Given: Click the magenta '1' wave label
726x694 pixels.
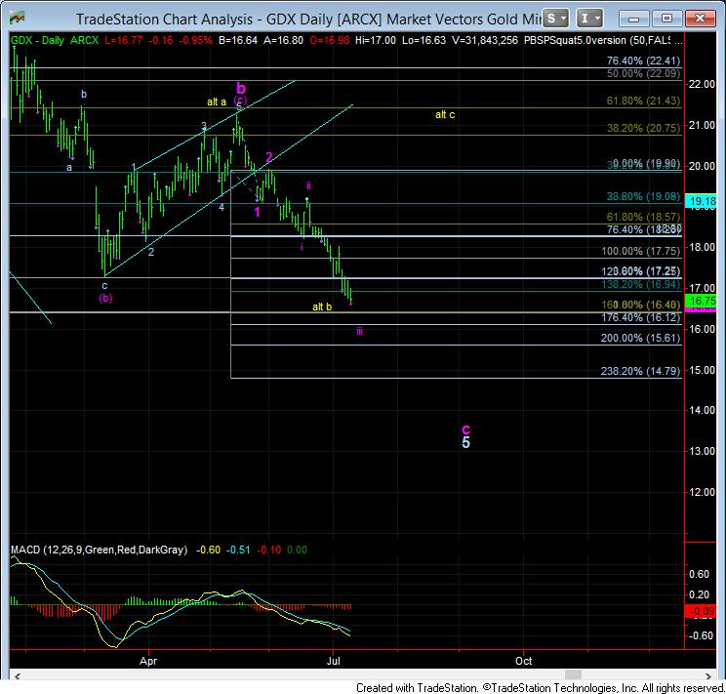Looking at the screenshot, I should [x=258, y=212].
